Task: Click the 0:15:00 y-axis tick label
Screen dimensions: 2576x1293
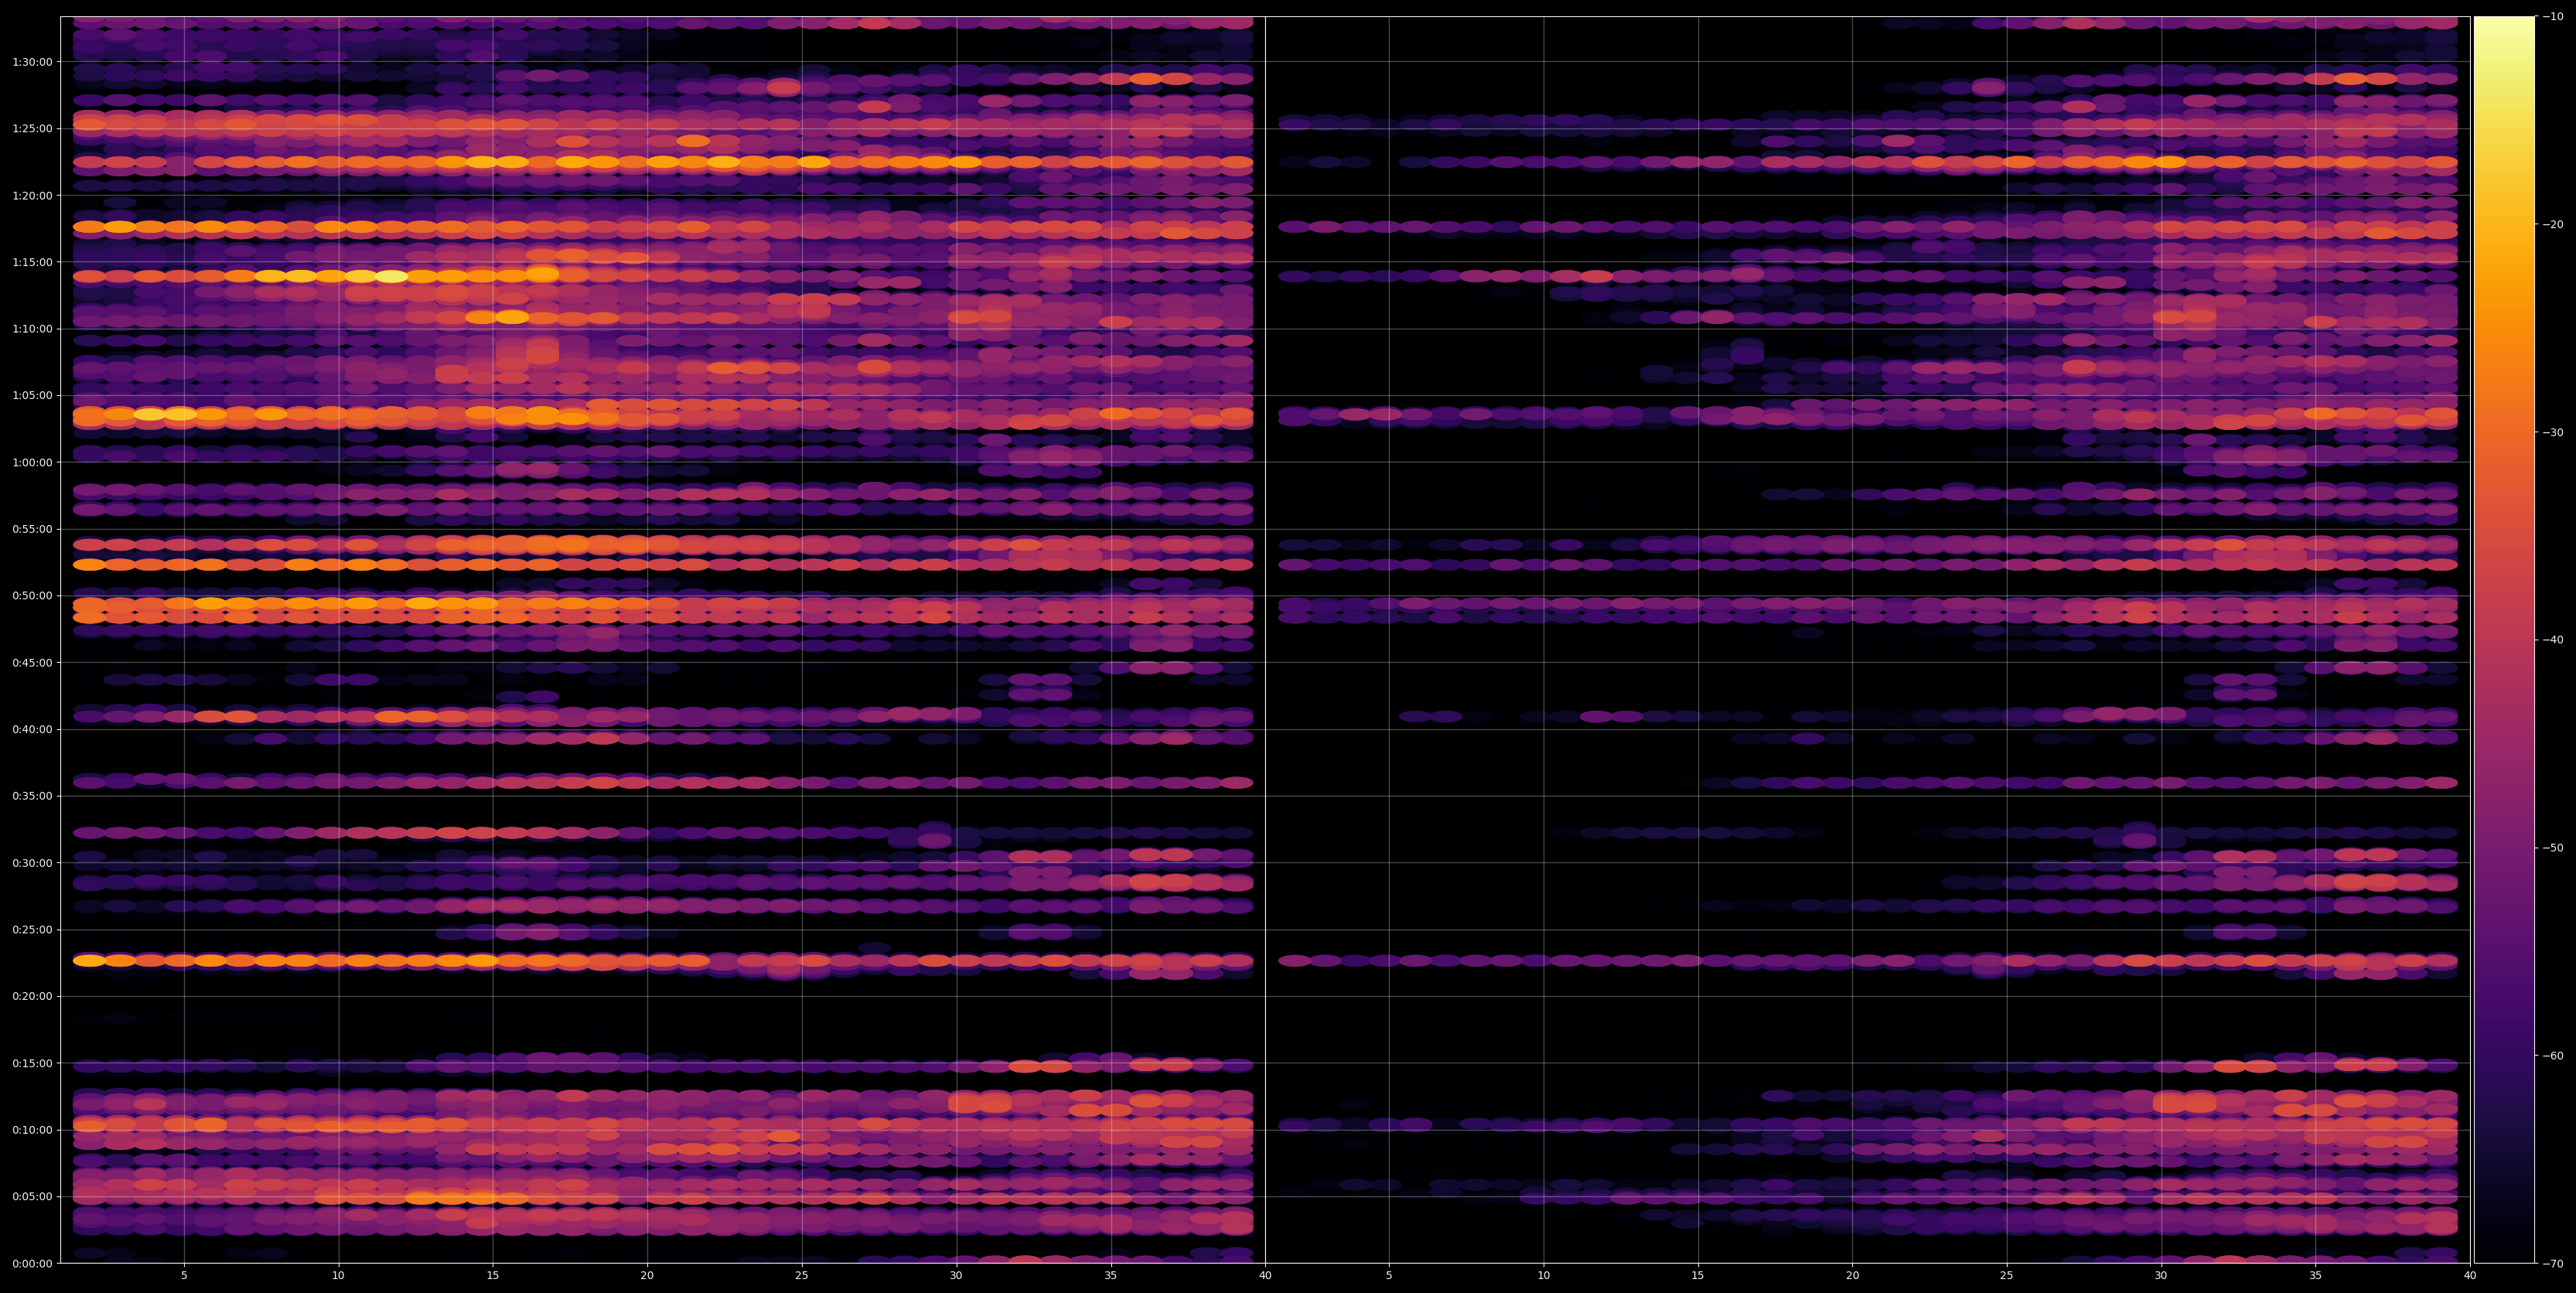Action: tap(32, 1063)
